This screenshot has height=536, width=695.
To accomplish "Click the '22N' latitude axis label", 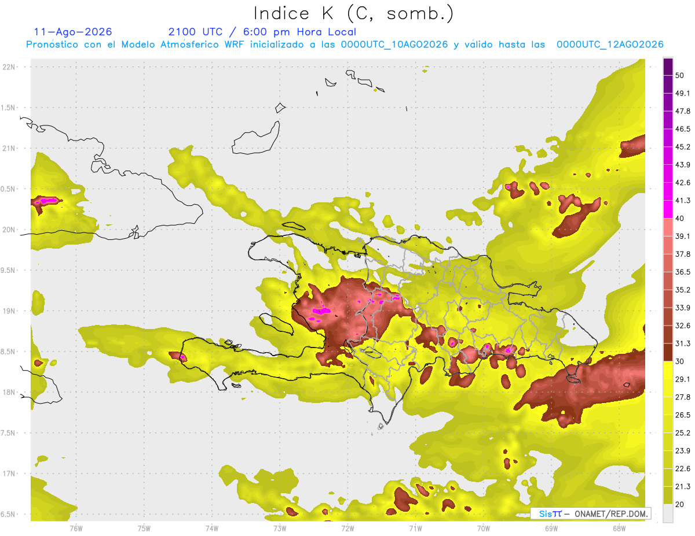I will click(9, 67).
